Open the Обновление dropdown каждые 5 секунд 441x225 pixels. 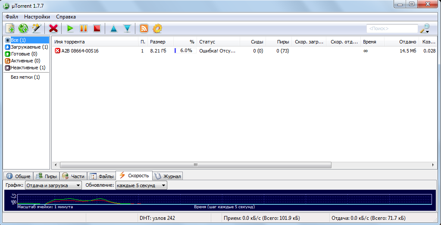point(141,185)
